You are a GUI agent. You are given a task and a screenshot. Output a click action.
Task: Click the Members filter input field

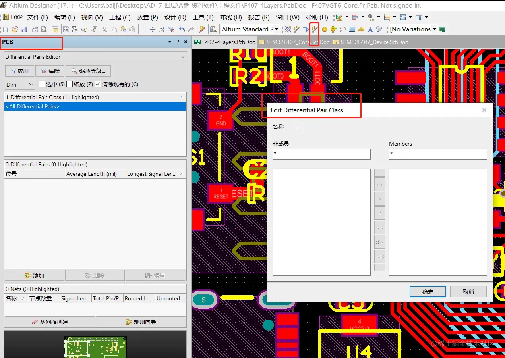(x=438, y=154)
